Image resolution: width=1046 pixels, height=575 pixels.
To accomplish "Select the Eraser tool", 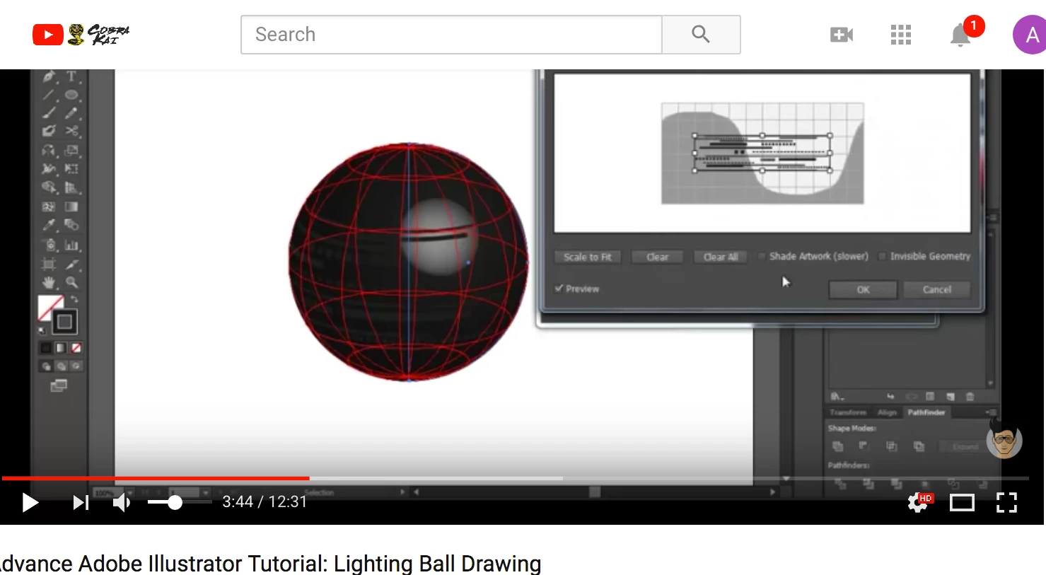I will pos(49,131).
